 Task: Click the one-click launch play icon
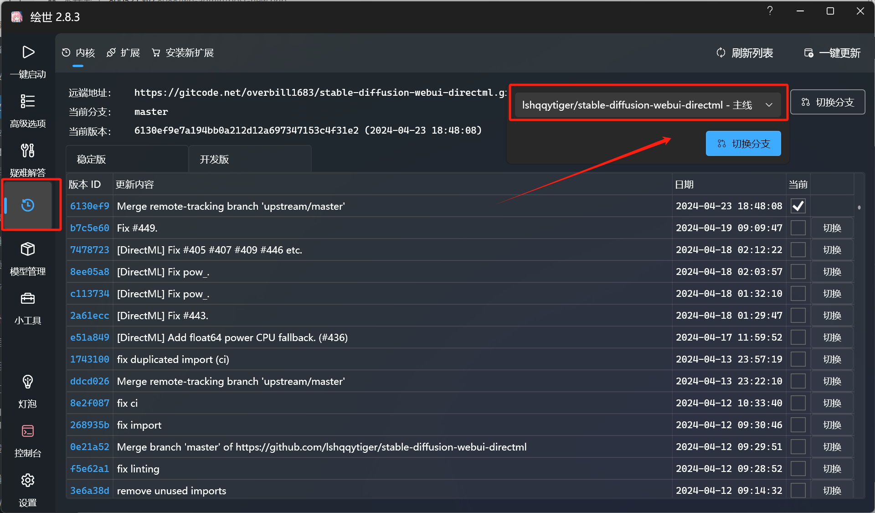point(28,52)
